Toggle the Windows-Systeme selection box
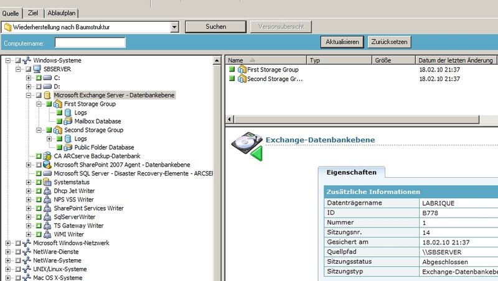 pyautogui.click(x=18, y=60)
